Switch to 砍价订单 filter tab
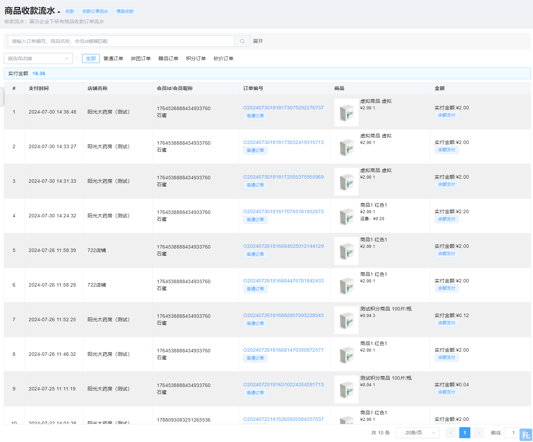This screenshot has width=533, height=442. coord(224,58)
